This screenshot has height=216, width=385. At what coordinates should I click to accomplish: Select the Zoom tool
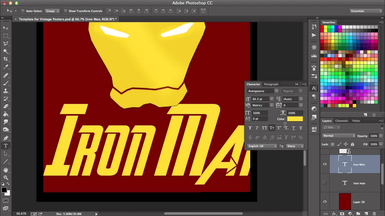coord(6,178)
